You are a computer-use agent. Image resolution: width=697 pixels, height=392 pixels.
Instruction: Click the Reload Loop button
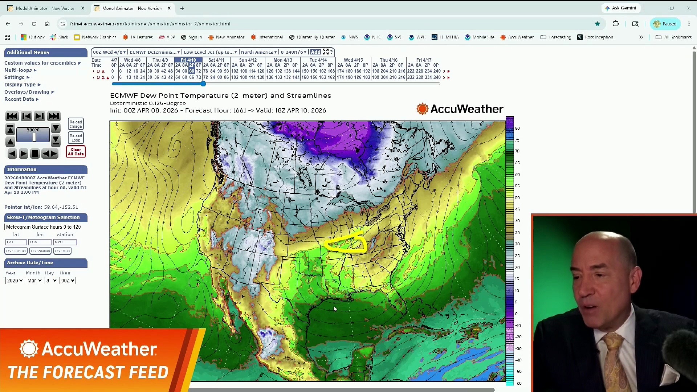point(76,138)
